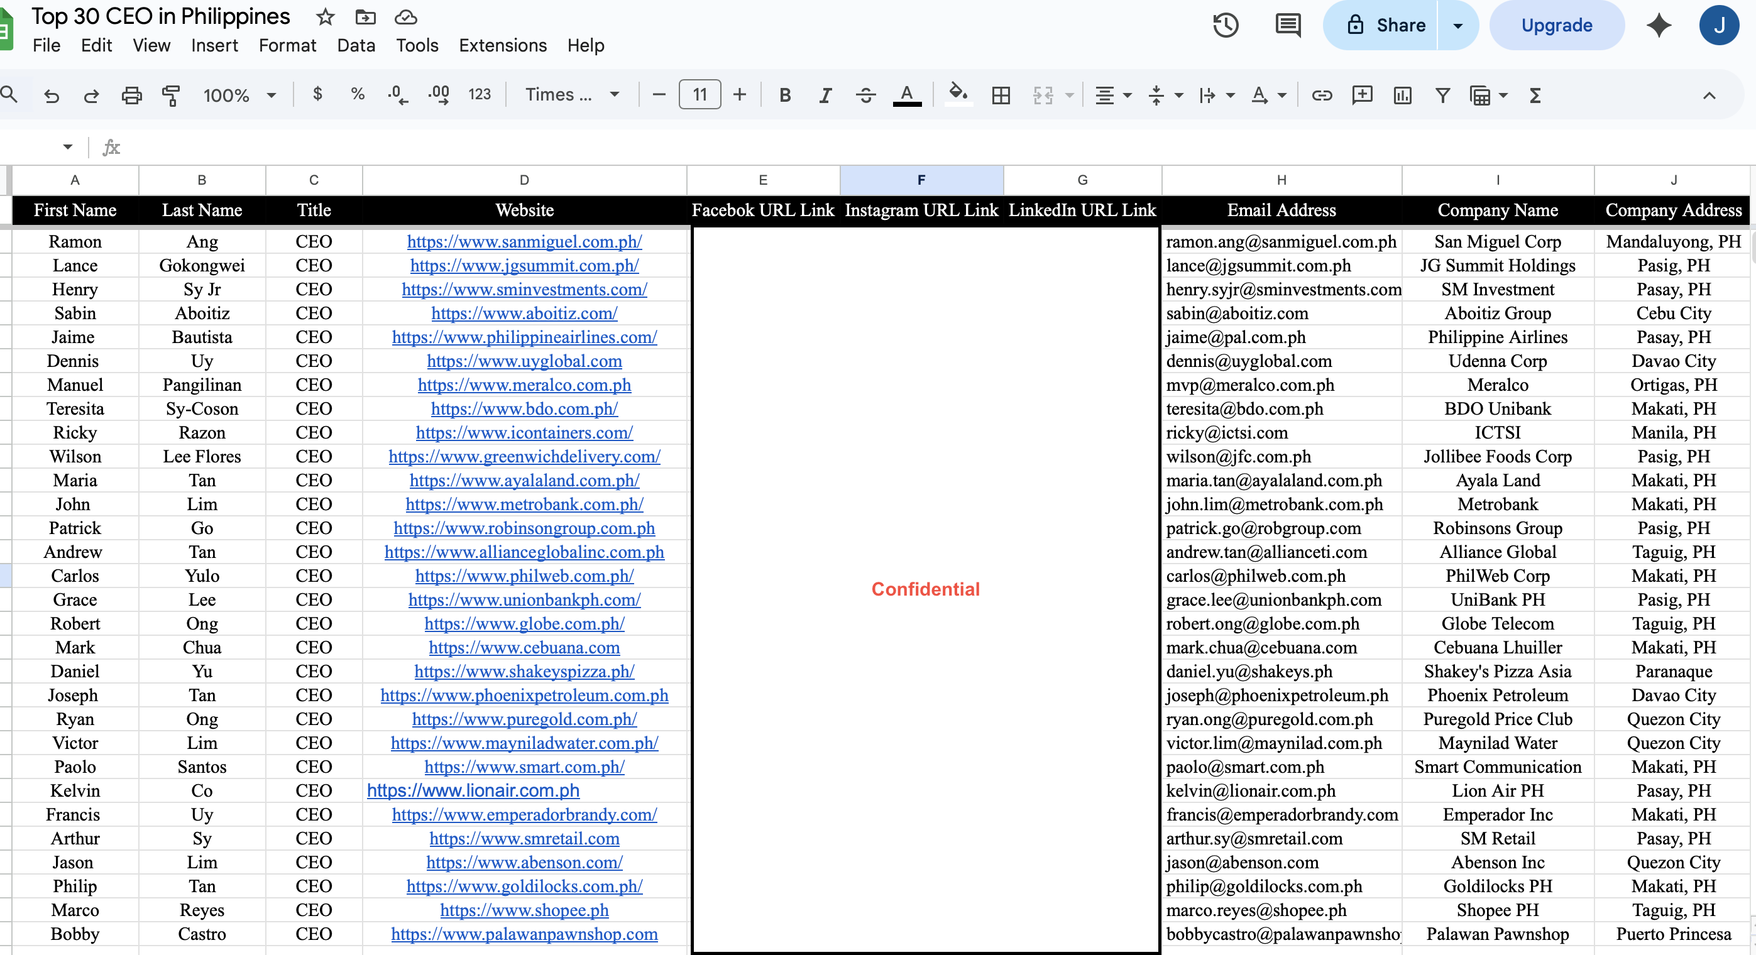The height and width of the screenshot is (955, 1756).
Task: Click the borders icon
Action: coord(1001,95)
